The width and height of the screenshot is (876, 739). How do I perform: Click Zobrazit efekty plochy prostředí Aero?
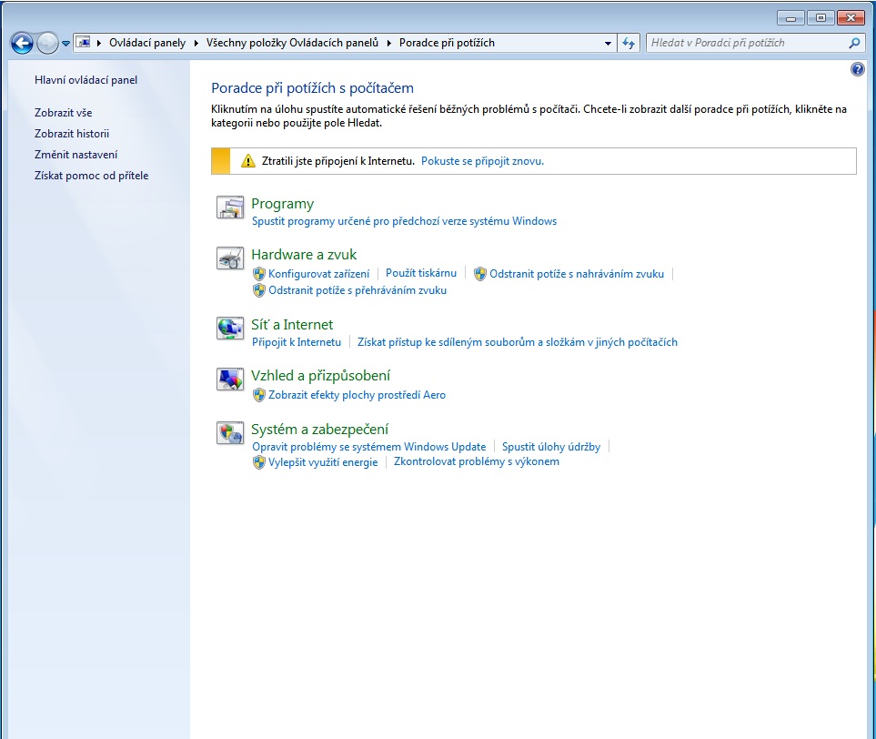point(357,395)
